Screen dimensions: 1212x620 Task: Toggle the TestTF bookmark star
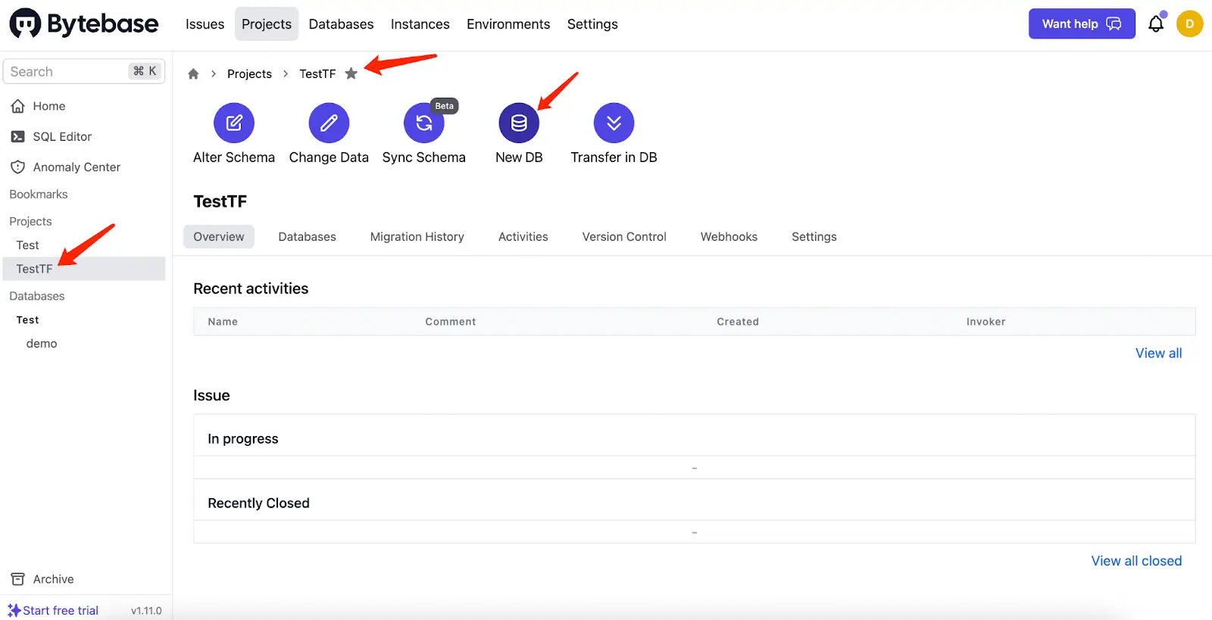351,73
